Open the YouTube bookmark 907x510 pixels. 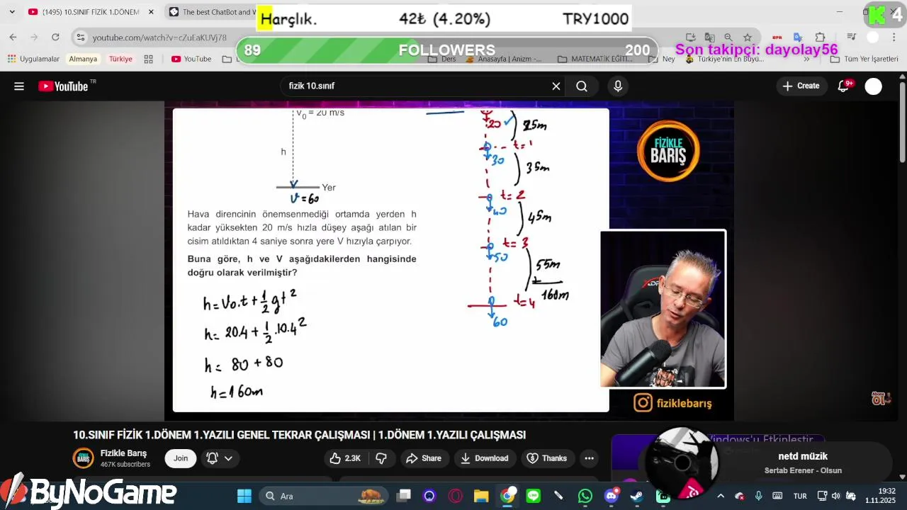(x=191, y=59)
